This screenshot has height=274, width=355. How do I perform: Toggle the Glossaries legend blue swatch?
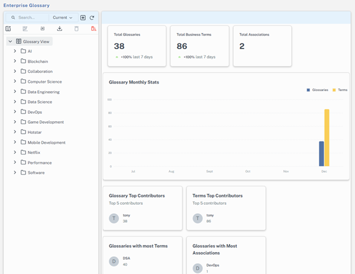(x=308, y=90)
